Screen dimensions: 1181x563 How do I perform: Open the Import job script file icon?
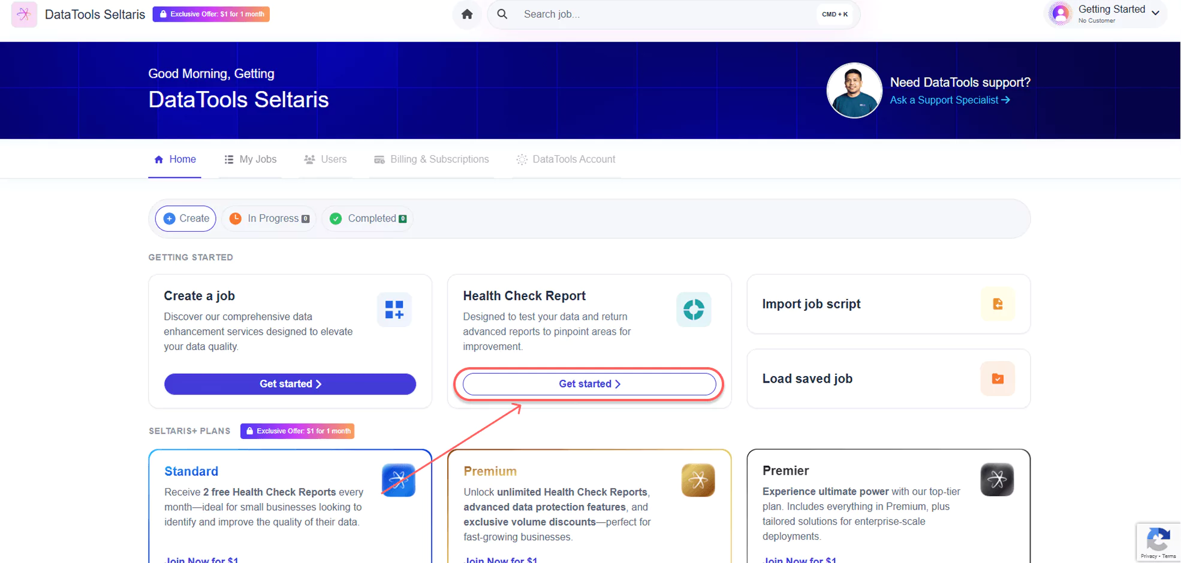(x=998, y=304)
